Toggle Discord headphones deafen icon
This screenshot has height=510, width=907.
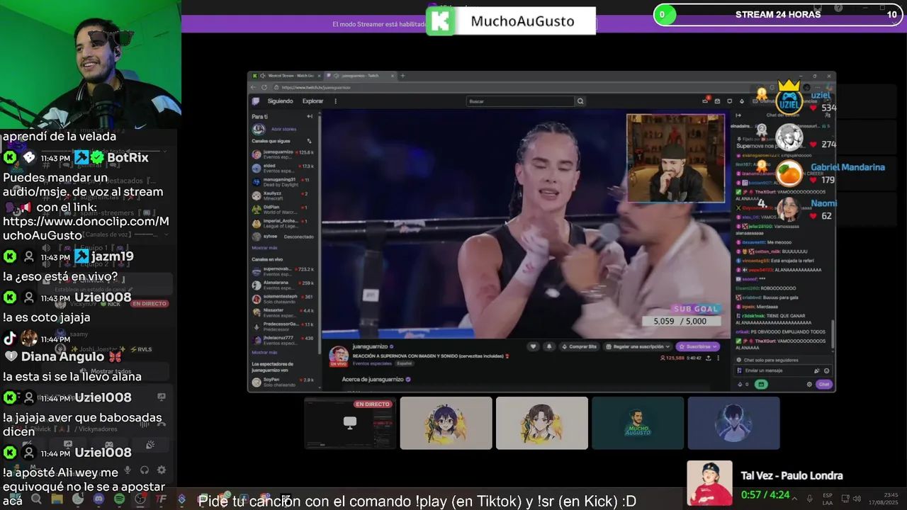(x=145, y=470)
